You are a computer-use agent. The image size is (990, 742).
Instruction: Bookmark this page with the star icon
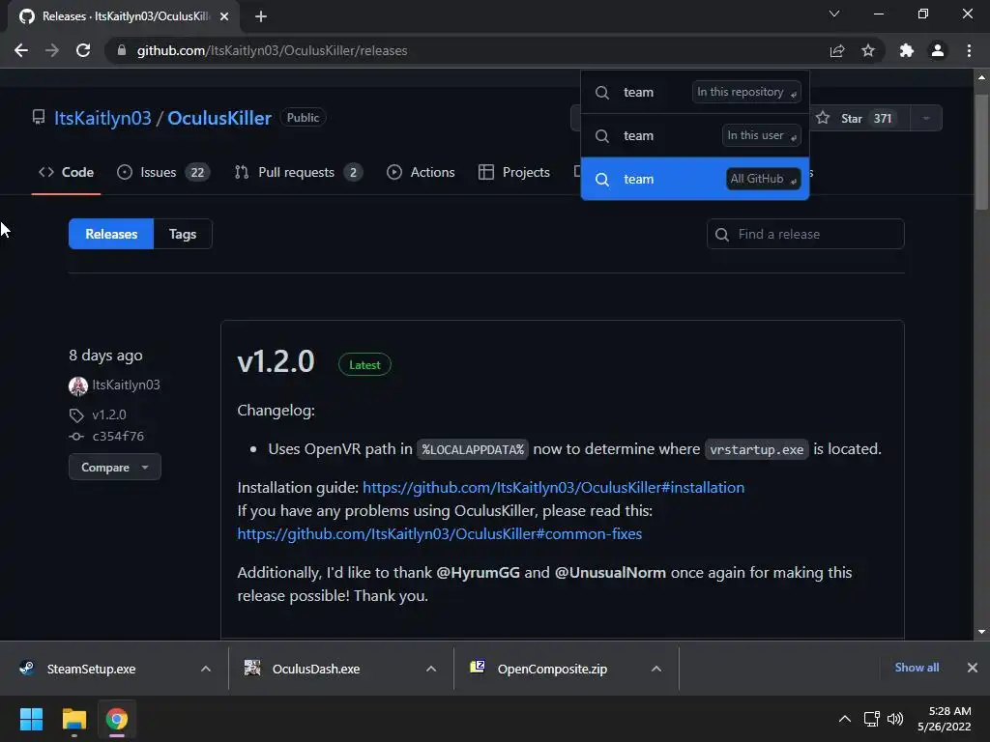click(x=868, y=50)
